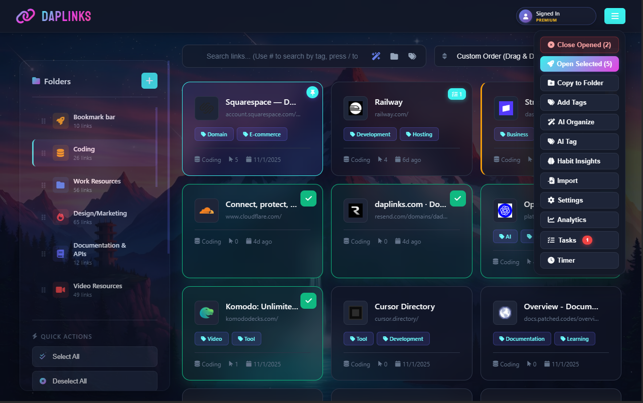The height and width of the screenshot is (403, 643).
Task: Choose AI Tag in menu
Action: 579,141
